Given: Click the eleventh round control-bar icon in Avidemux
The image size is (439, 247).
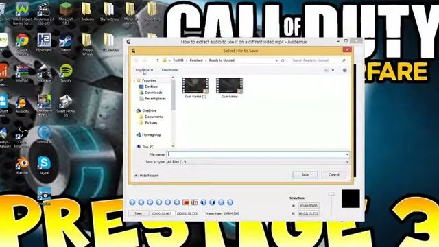Looking at the screenshot, I should pyautogui.click(x=221, y=202).
